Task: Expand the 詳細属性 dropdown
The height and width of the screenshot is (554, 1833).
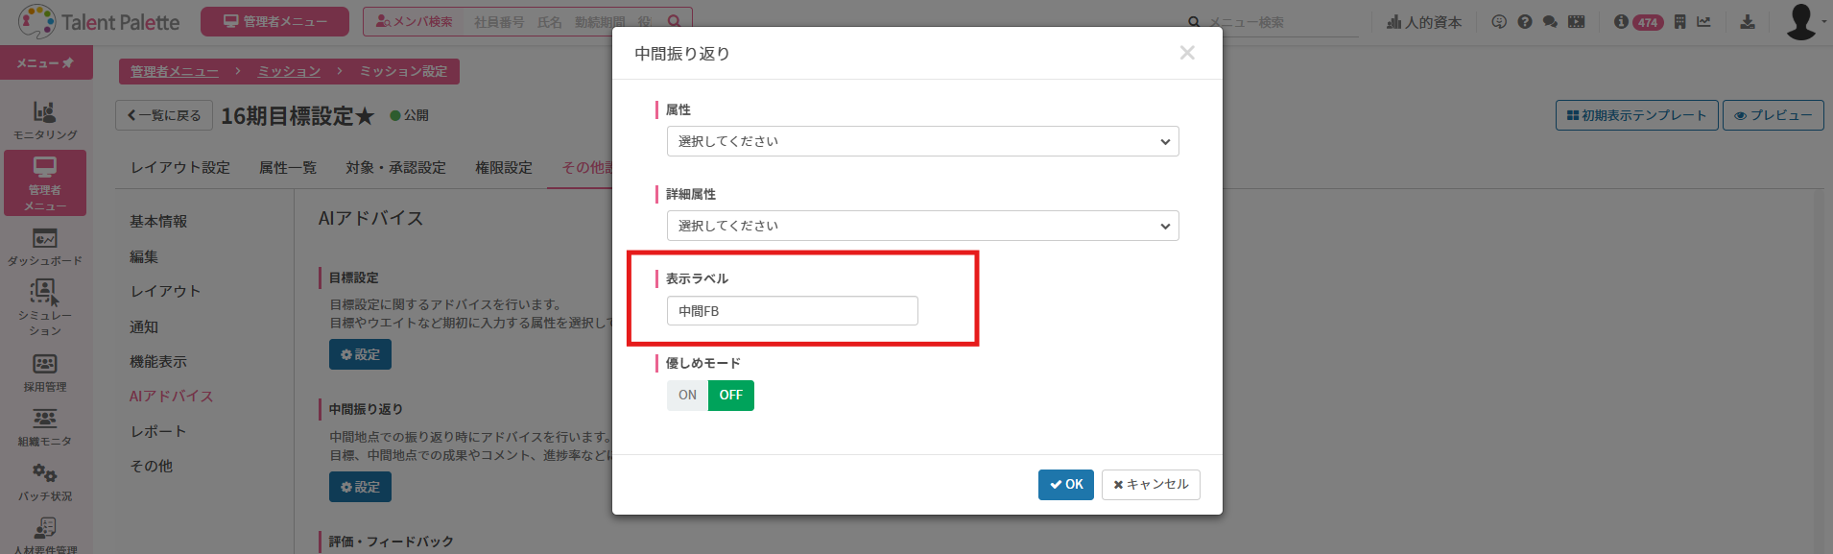Action: (922, 226)
